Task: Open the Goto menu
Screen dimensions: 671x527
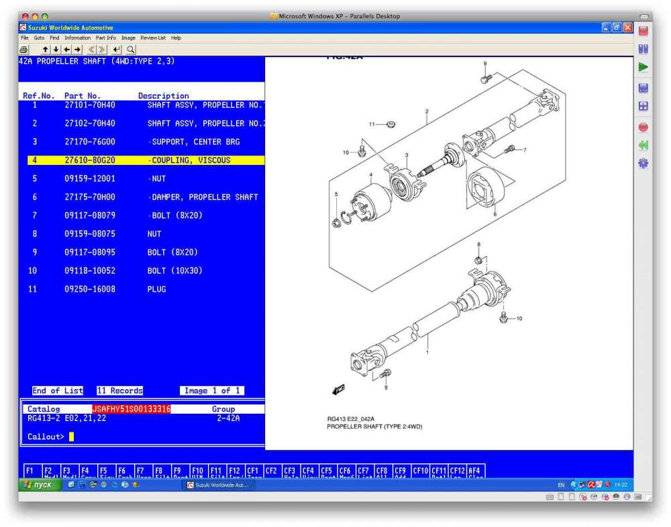Action: click(x=39, y=38)
